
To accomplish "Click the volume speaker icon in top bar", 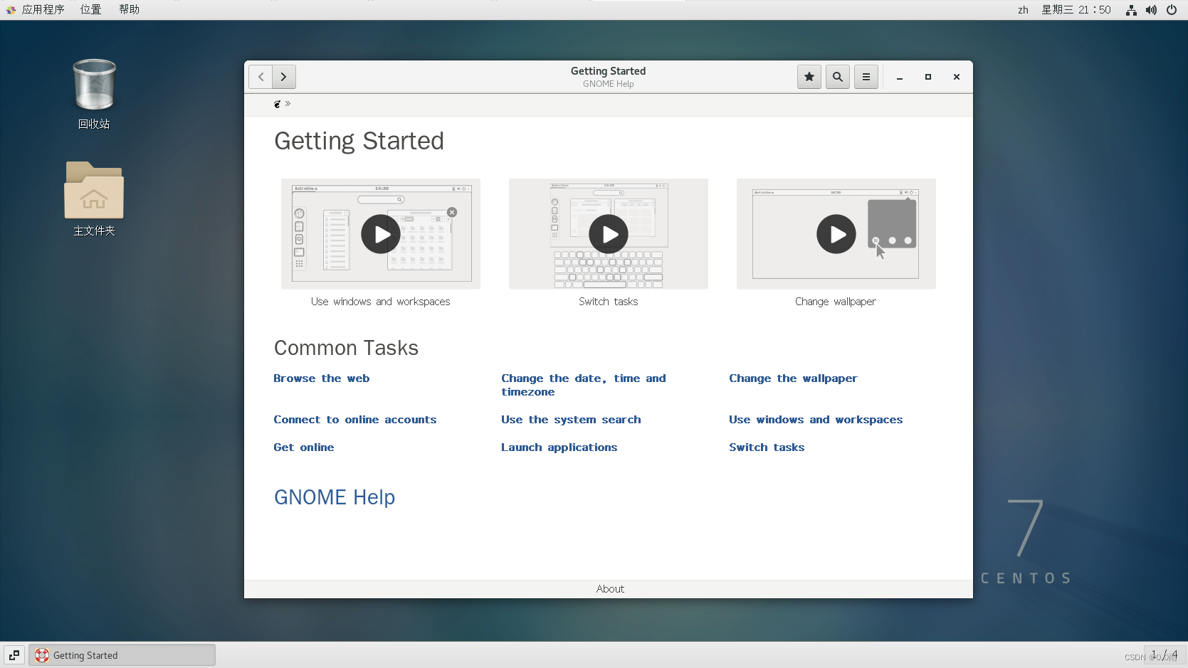I will tap(1151, 10).
